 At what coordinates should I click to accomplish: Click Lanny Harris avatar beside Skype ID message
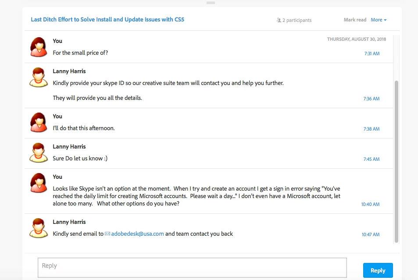click(39, 78)
